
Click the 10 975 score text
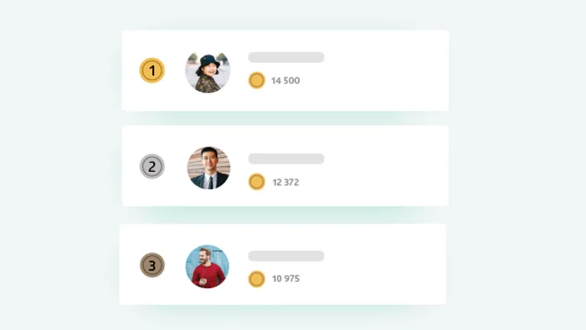tap(285, 279)
